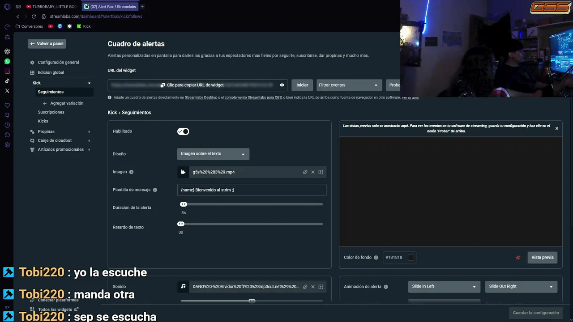Open the Kick bookmark
573x322 pixels.
click(x=84, y=26)
